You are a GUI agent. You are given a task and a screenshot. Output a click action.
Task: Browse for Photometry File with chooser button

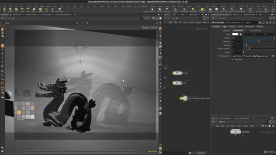(x=273, y=56)
